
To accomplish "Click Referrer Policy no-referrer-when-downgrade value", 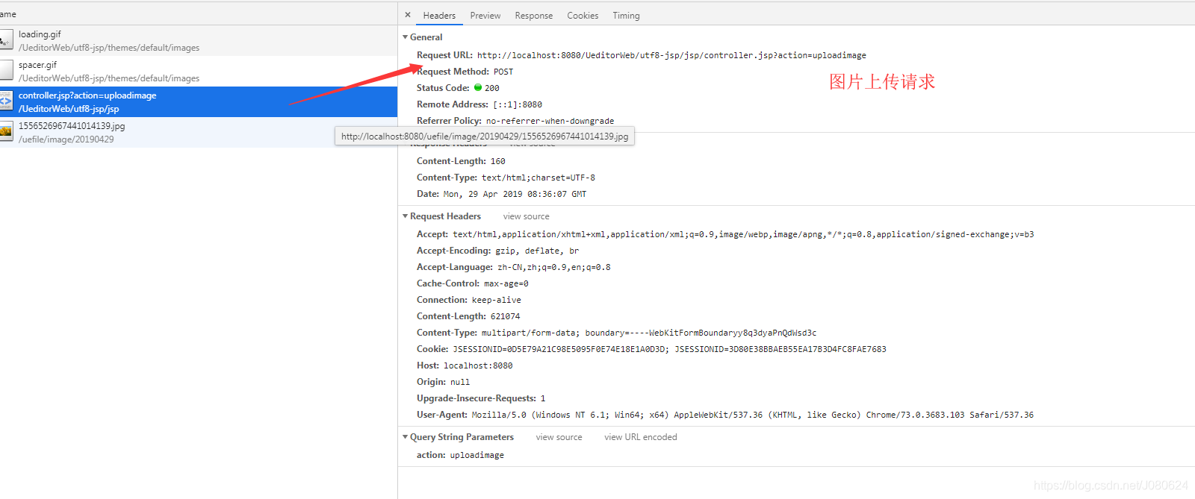I will (x=550, y=121).
